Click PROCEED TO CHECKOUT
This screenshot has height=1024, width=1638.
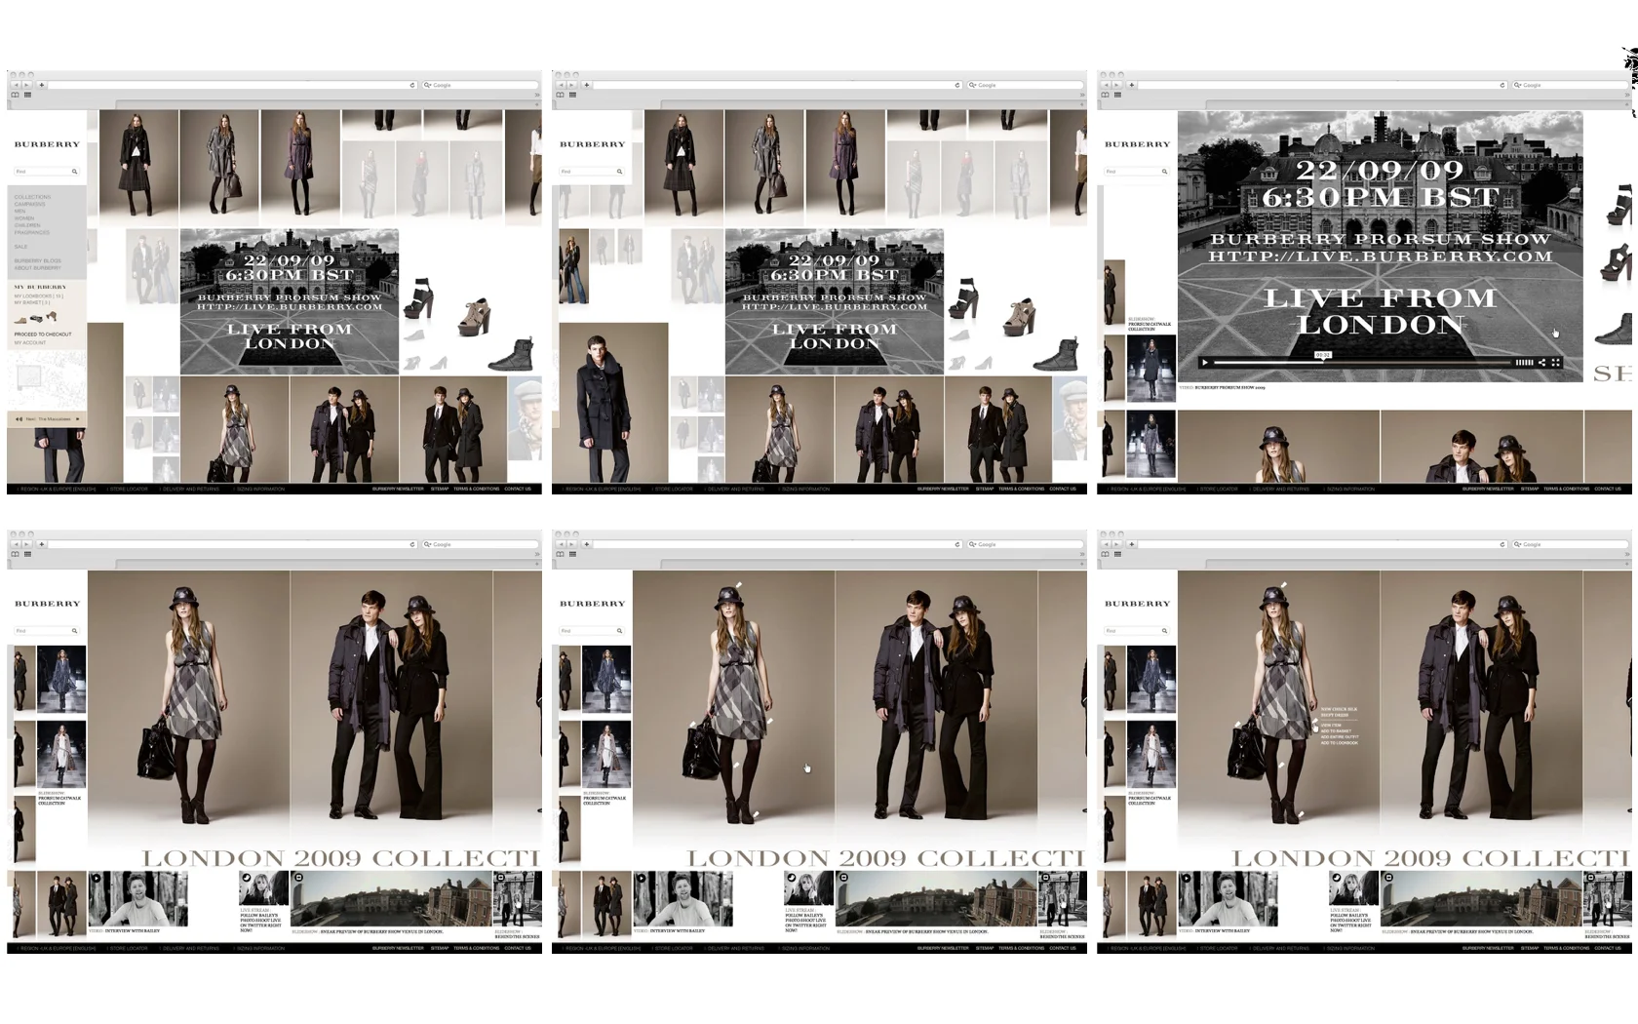(43, 334)
